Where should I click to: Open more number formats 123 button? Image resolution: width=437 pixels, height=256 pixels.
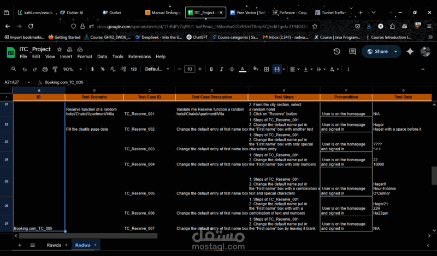[134, 69]
